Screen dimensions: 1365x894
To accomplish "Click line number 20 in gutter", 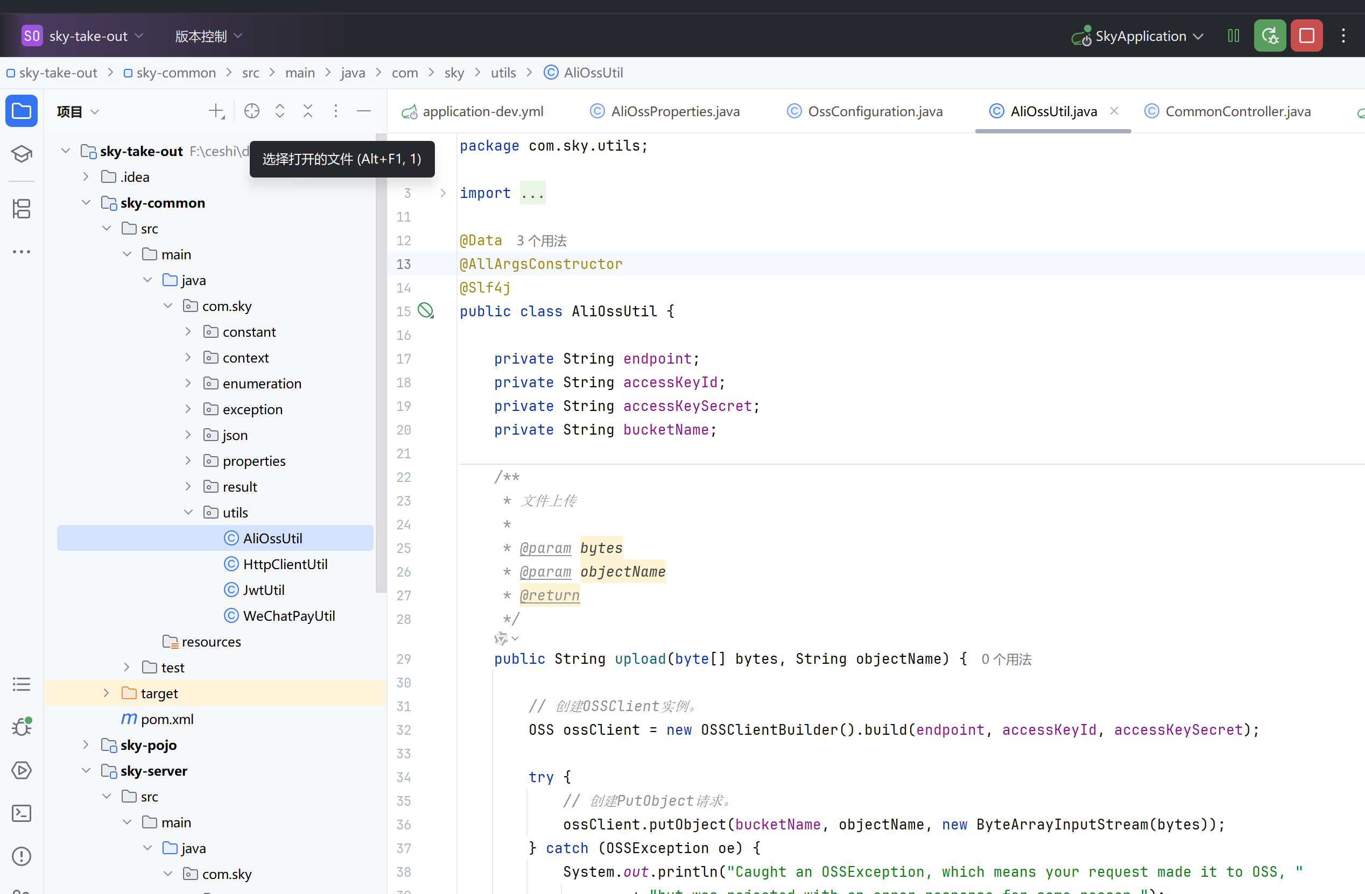I will point(403,430).
